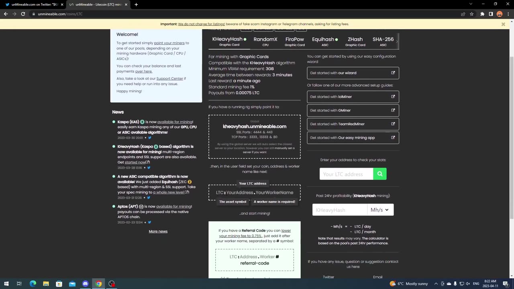Follow a whole new level link
The height and width of the screenshot is (289, 514).
click(171, 192)
